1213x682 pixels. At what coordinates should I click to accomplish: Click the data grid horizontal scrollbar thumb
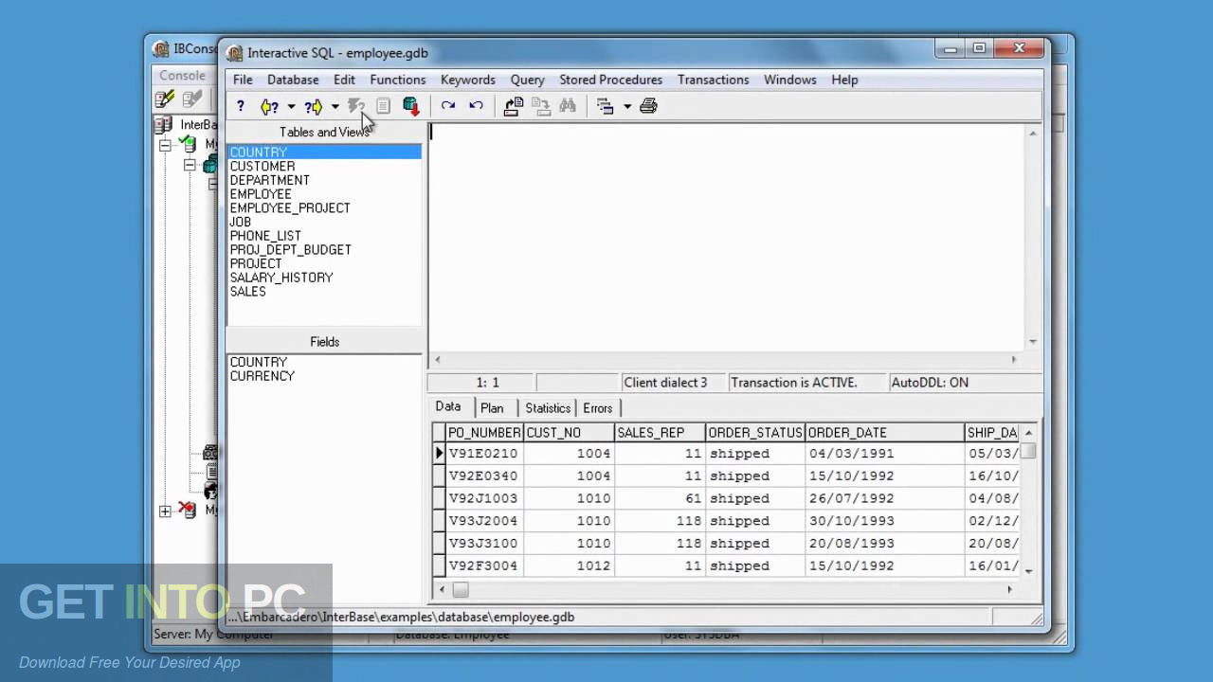(x=460, y=589)
